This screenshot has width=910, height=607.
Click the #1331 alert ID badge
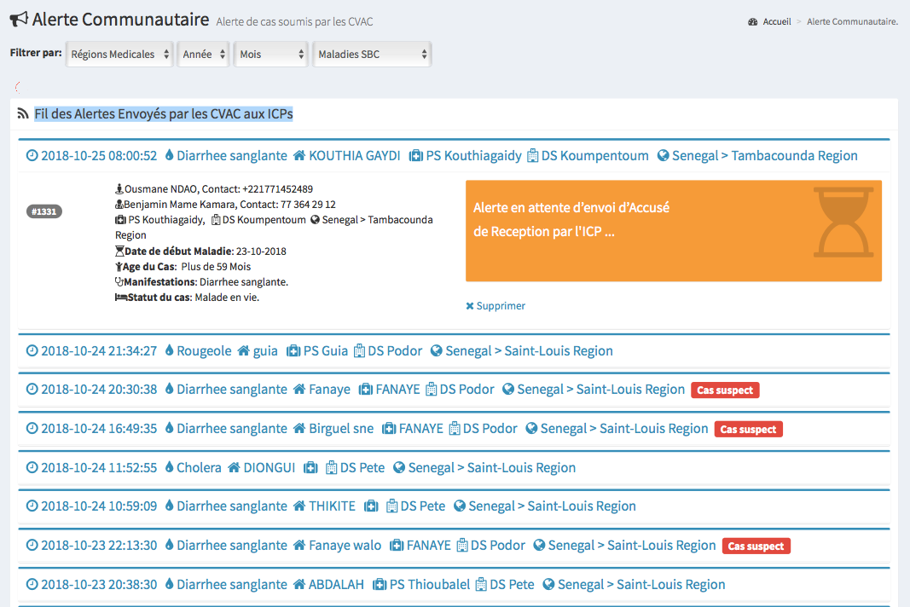(44, 211)
